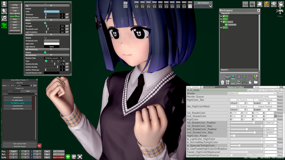Select the Scene Effects menu item
285x160 pixels.
click(15, 16)
